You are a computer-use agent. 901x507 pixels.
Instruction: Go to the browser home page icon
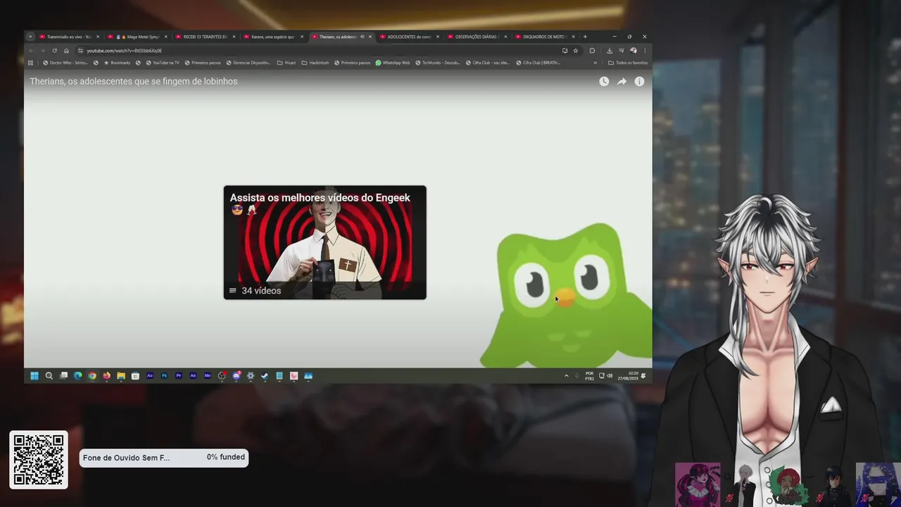(66, 51)
